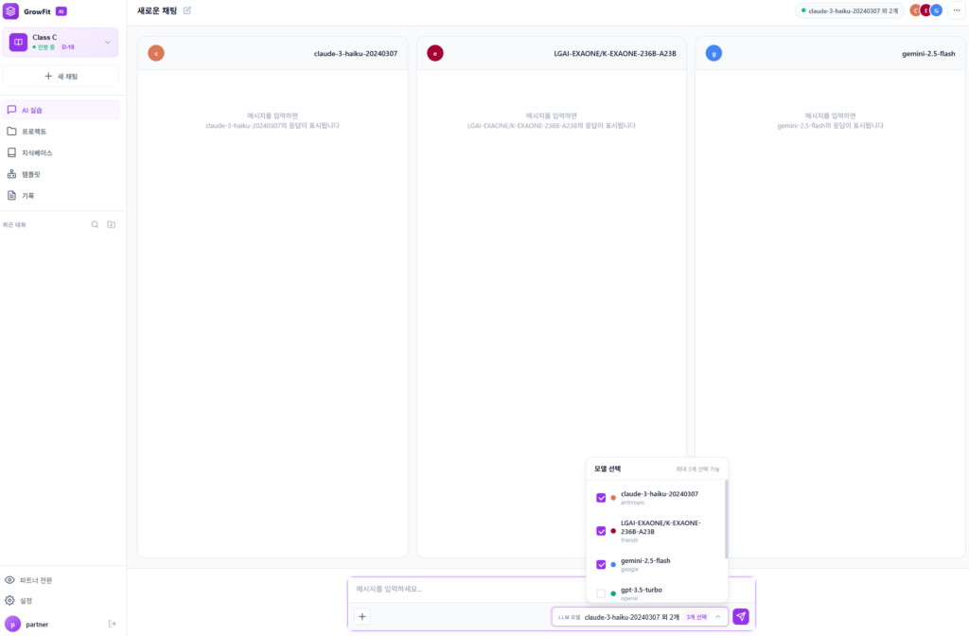Screen dimensions: 969x636
Task: Collapse the LLM 모델 selector dropdown
Action: (x=718, y=616)
